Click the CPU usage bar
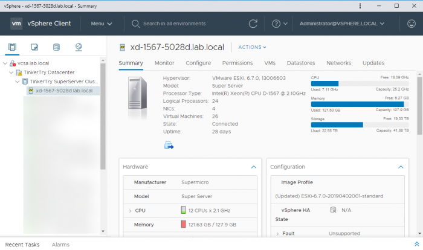 click(360, 83)
